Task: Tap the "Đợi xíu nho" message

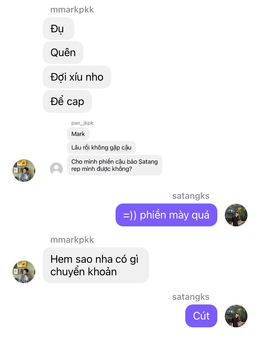Action: coord(77,77)
